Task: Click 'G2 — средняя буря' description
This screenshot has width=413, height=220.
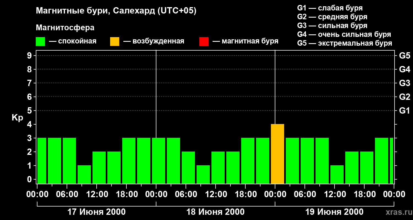Action: point(332,17)
